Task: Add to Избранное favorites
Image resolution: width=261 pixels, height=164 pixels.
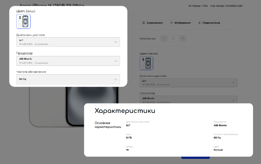Action: [x=180, y=23]
